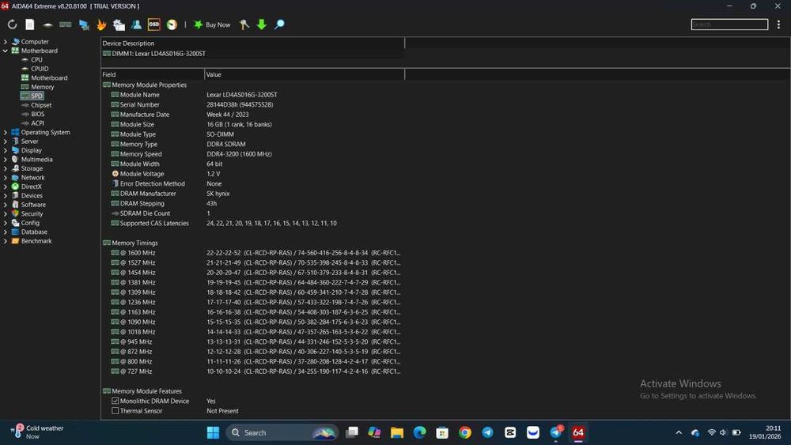Open the monitor diagnostics toolbar icon
The height and width of the screenshot is (445, 791).
84,25
